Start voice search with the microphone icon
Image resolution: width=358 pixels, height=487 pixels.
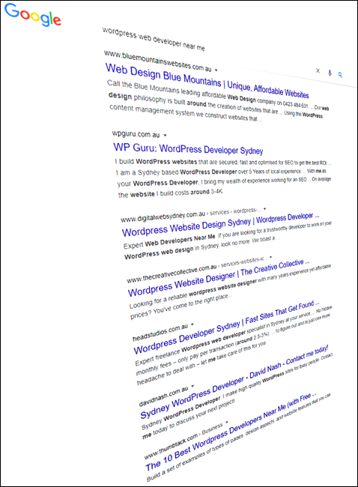click(x=330, y=73)
